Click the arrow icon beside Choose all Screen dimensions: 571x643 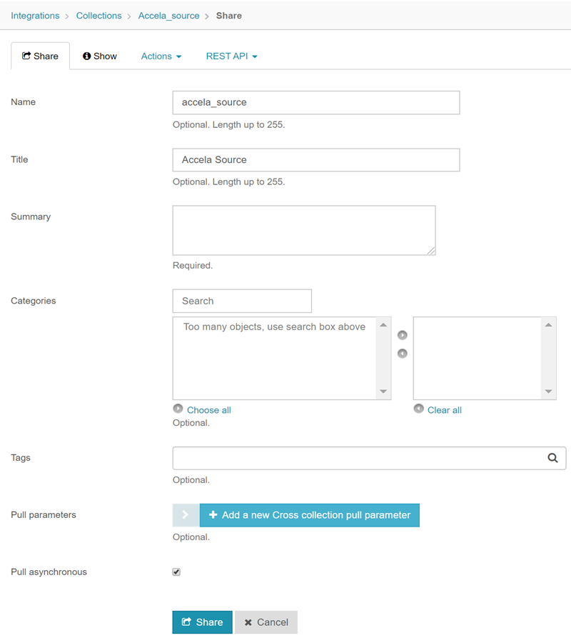178,409
